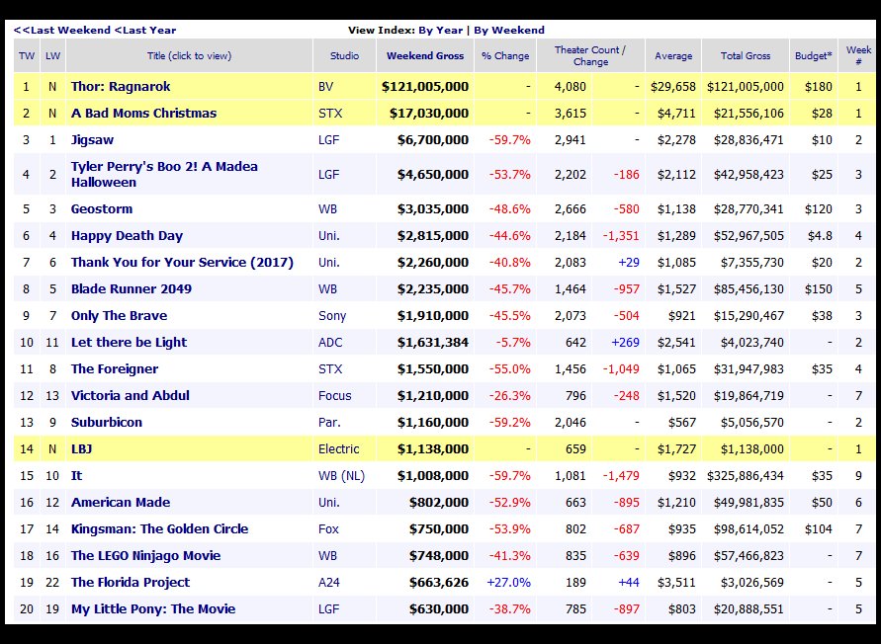Image resolution: width=881 pixels, height=644 pixels.
Task: Click the STX studio for A Bad Moms Christmas
Action: (x=330, y=113)
